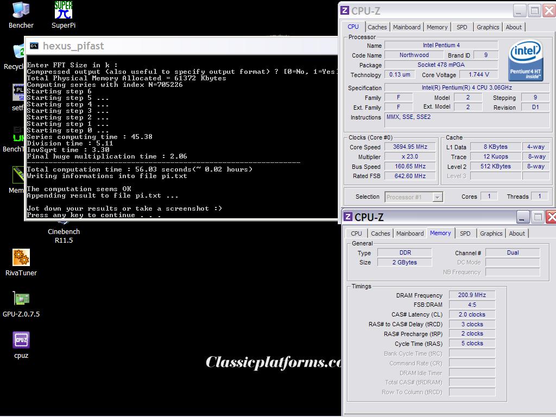Switch to Graphics tab in upper CPU-Z
556x417 pixels.
488,27
